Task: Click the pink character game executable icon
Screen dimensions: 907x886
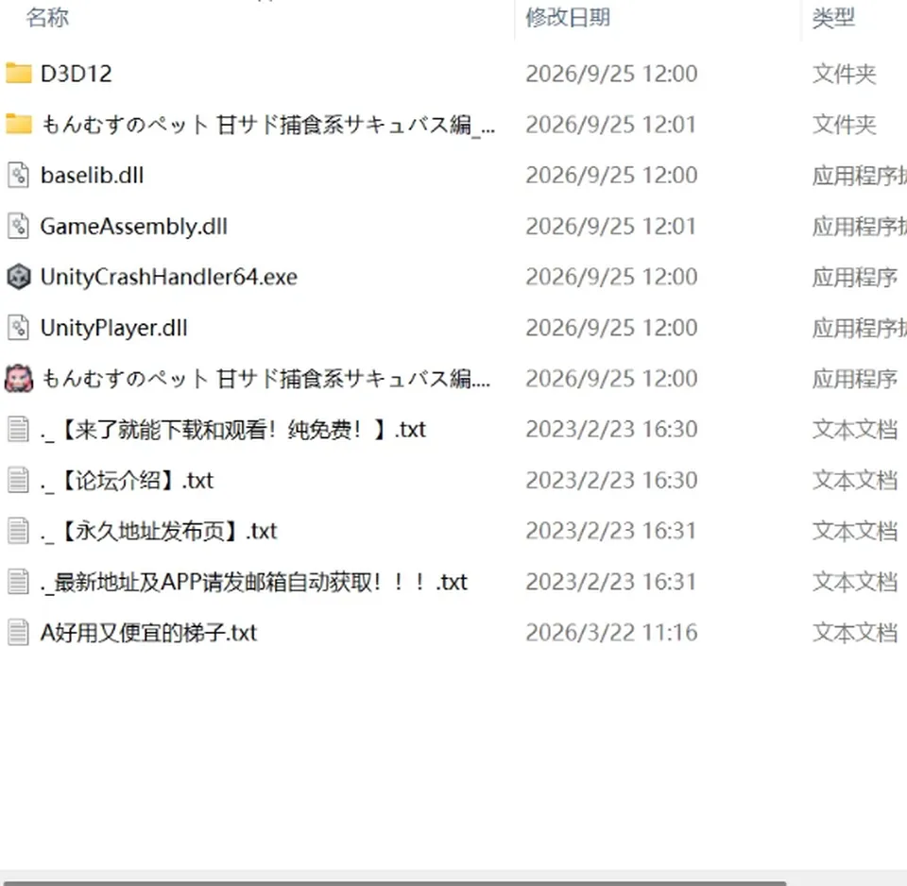Action: (x=19, y=379)
